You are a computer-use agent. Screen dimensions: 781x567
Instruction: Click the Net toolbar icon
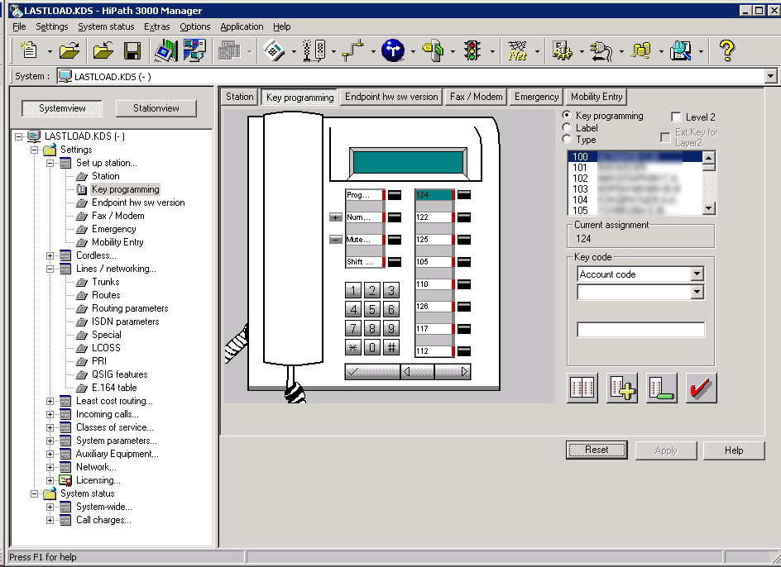[x=518, y=50]
